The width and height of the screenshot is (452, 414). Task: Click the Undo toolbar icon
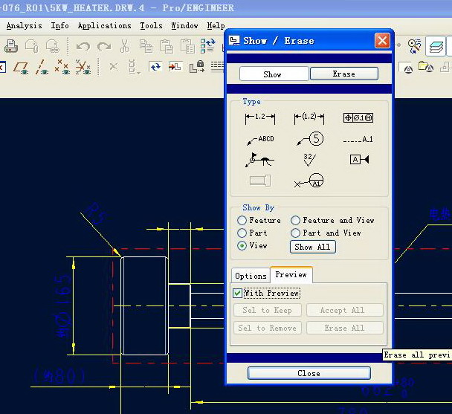tap(83, 46)
